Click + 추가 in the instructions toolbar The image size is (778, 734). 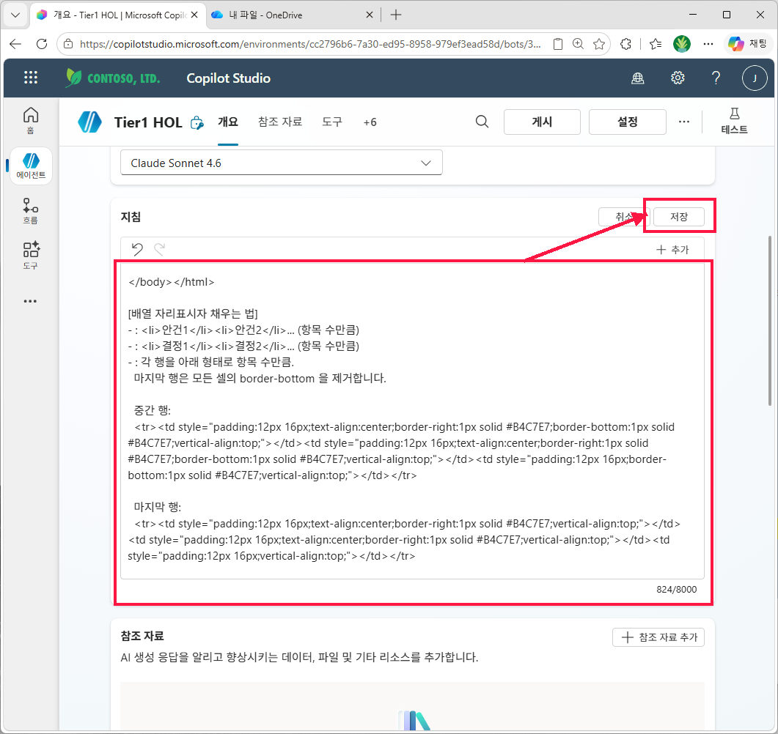[672, 249]
